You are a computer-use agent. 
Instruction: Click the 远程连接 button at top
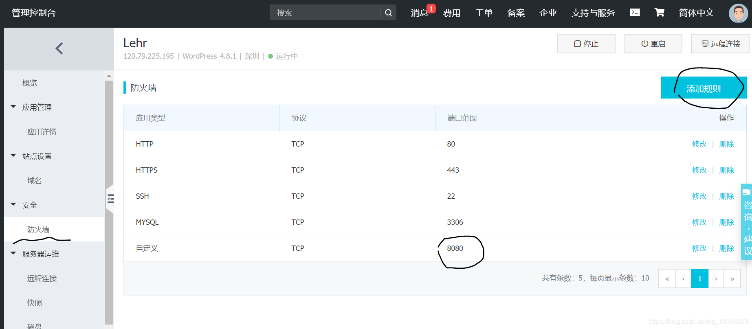click(720, 44)
